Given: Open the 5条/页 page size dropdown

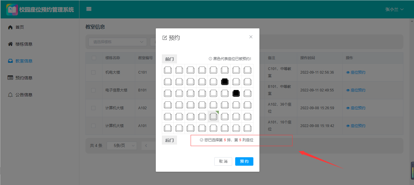Looking at the screenshot, I should (x=122, y=146).
